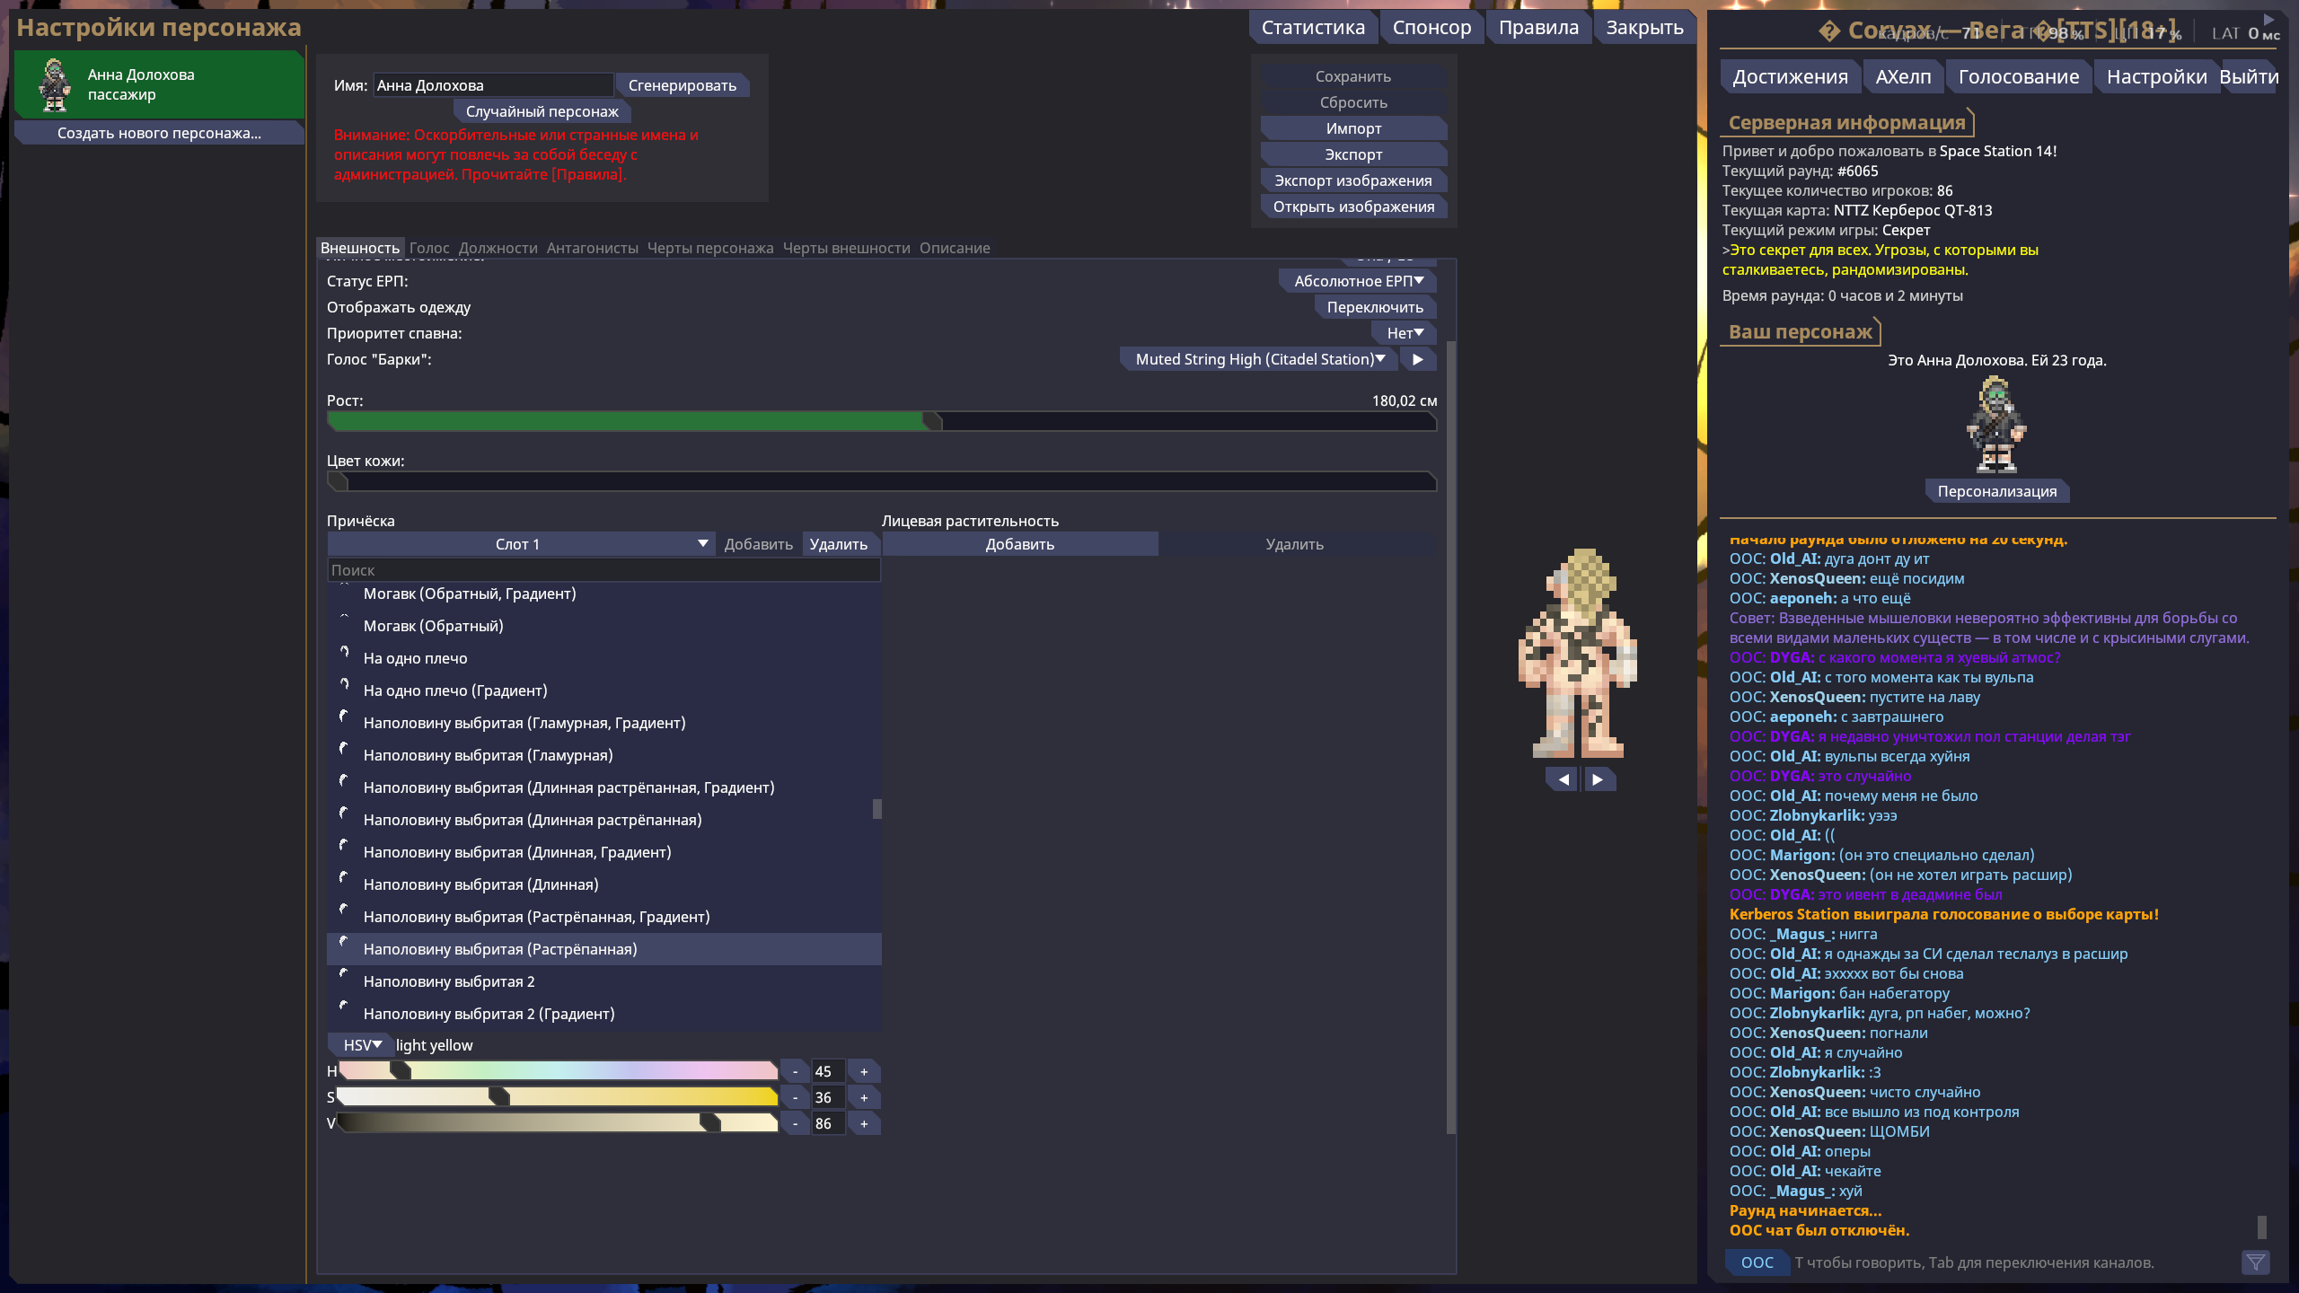Viewport: 2299px width, 1293px height.
Task: Click the chat filter icon
Action: click(x=2255, y=1262)
